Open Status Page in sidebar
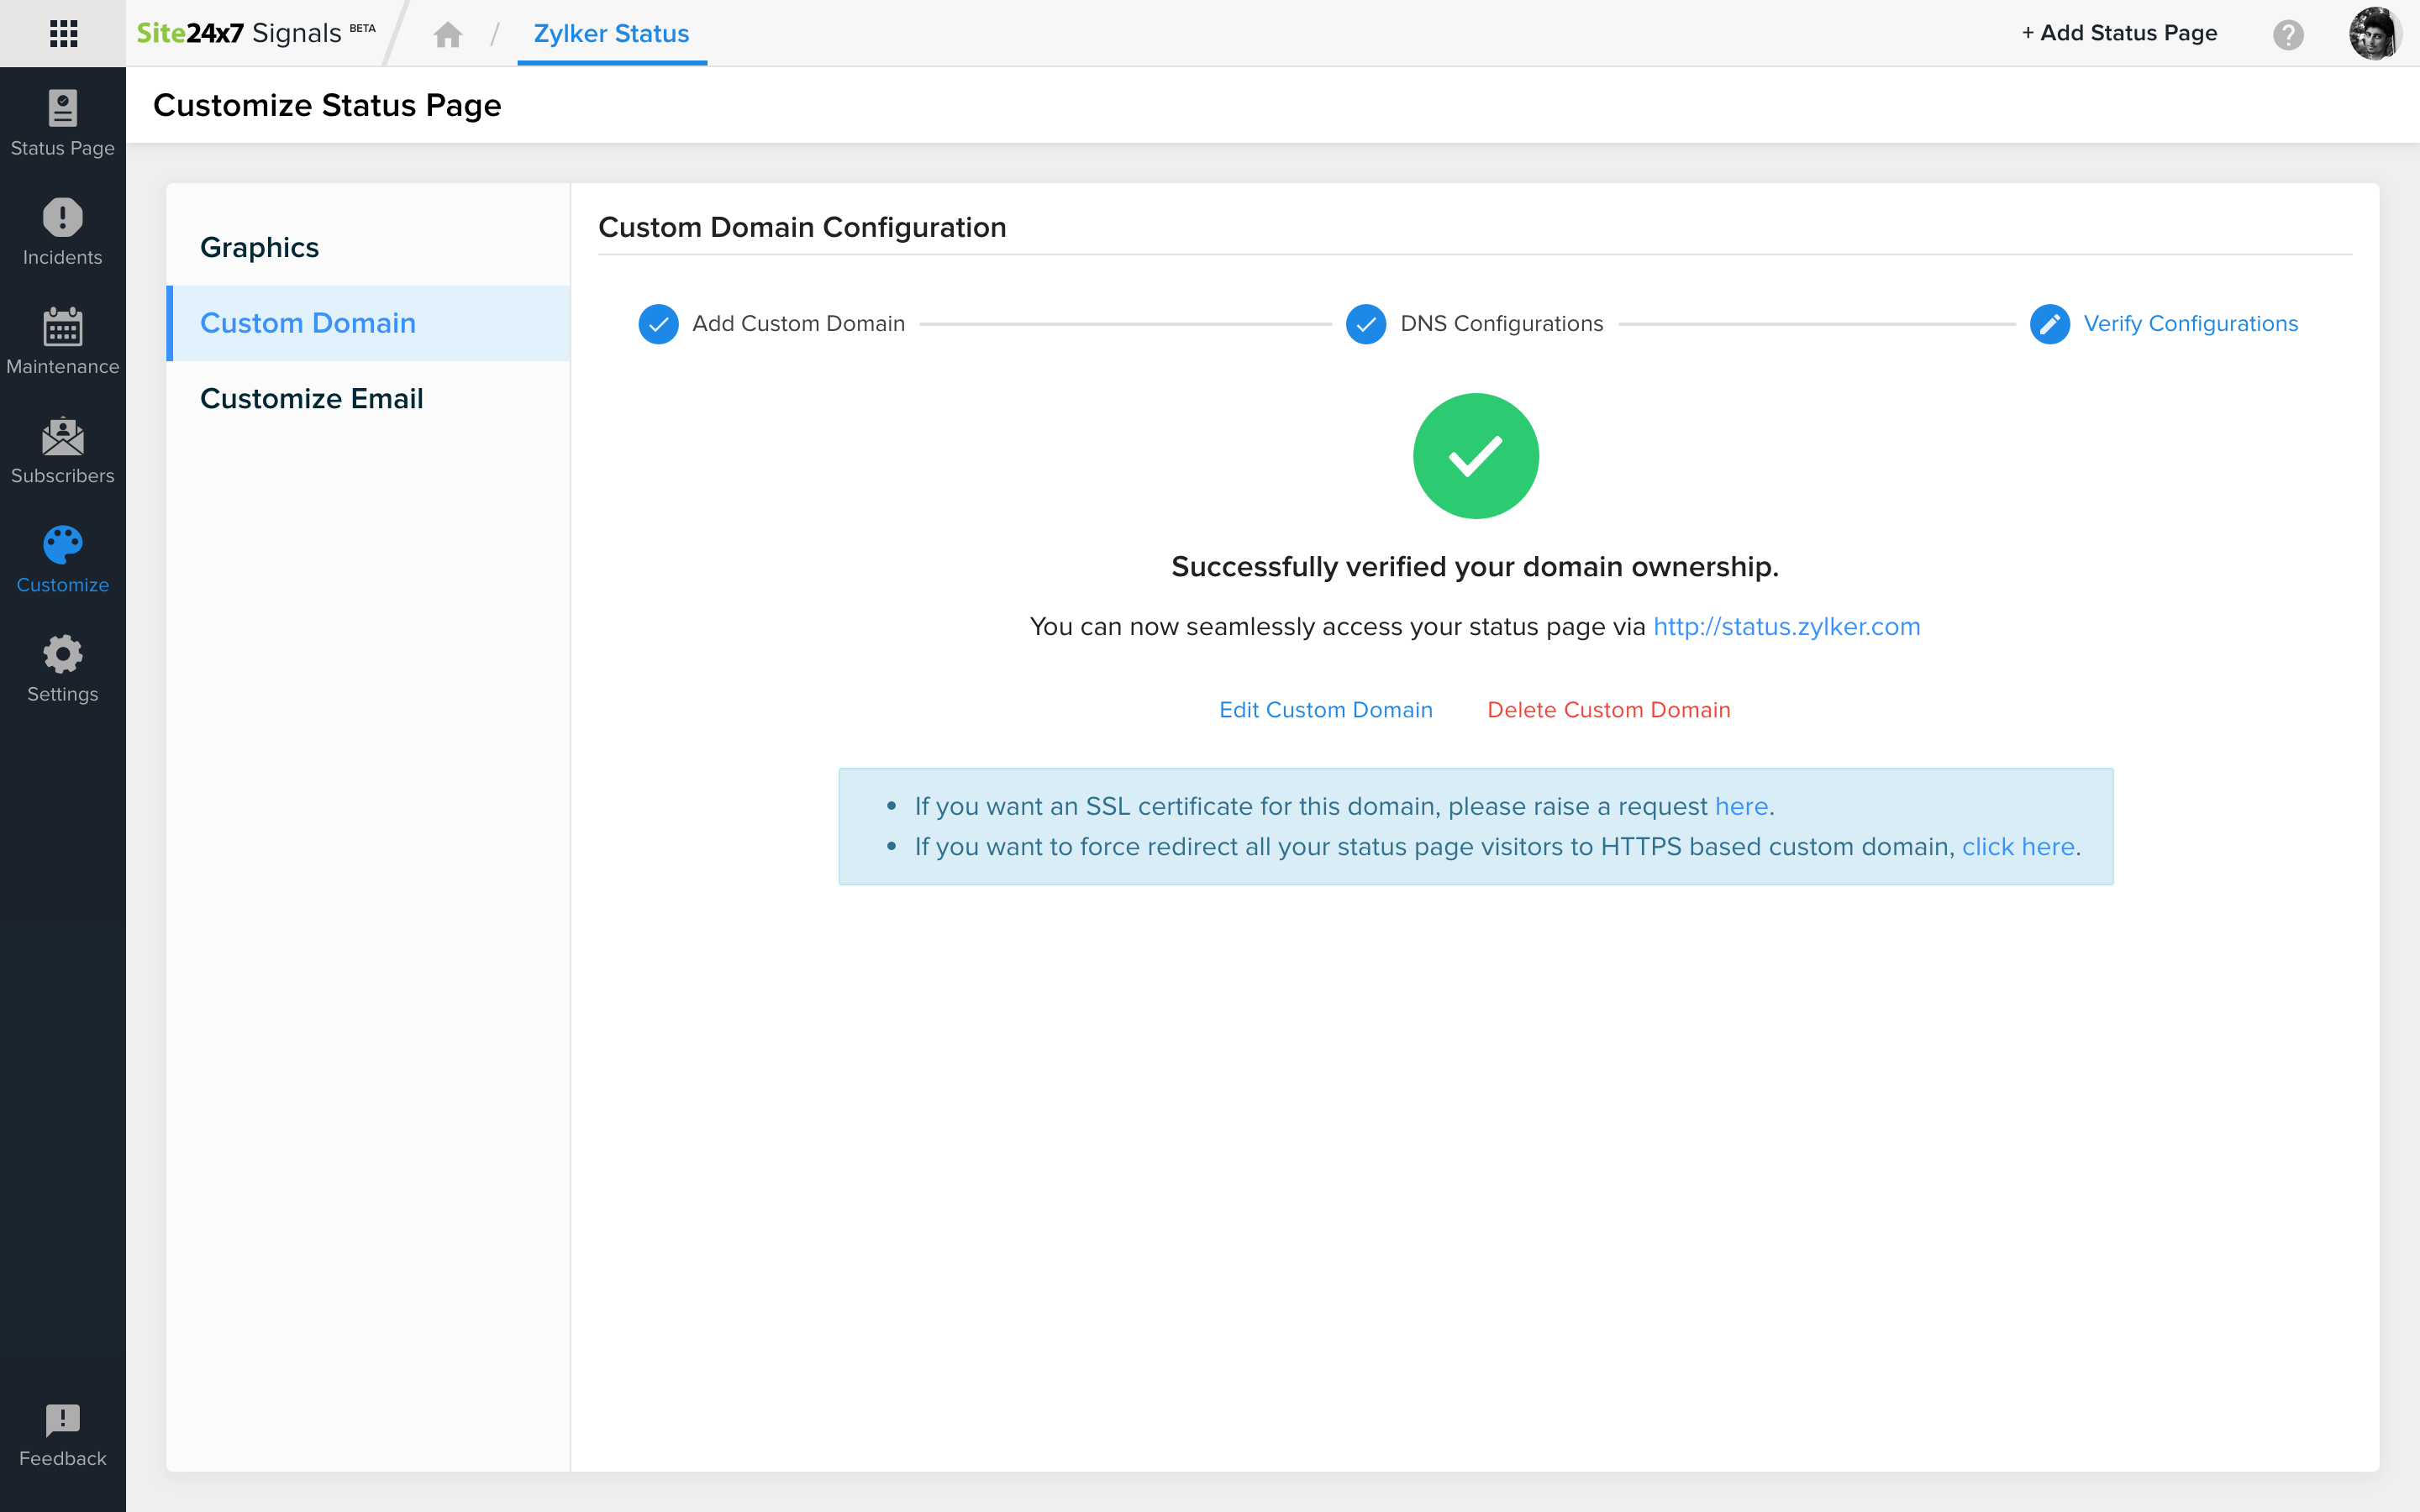Image resolution: width=2420 pixels, height=1512 pixels. click(x=63, y=123)
